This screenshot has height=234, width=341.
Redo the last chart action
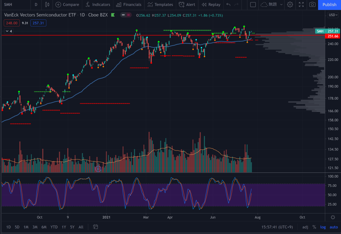tap(236, 5)
